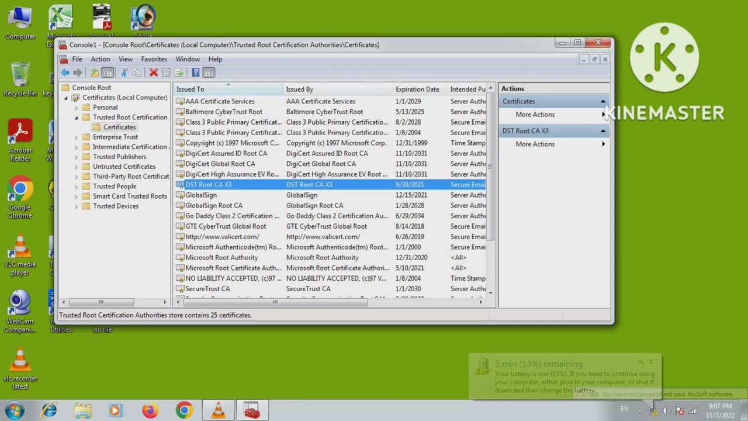The width and height of the screenshot is (748, 421).
Task: Open the Window menu
Action: click(x=188, y=59)
